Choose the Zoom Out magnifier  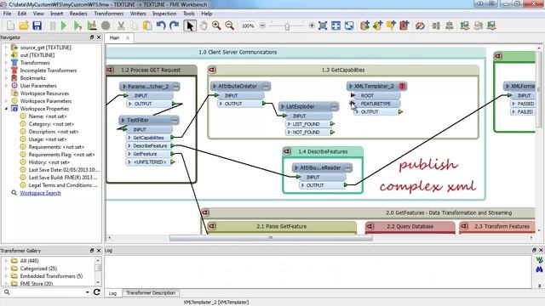(229, 25)
